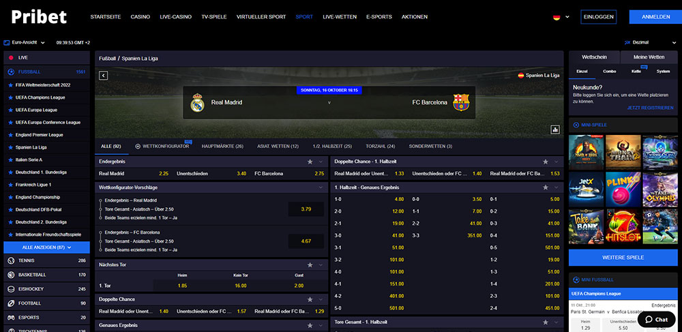Click the Tennis sport icon
The image size is (682, 332).
coord(11,260)
